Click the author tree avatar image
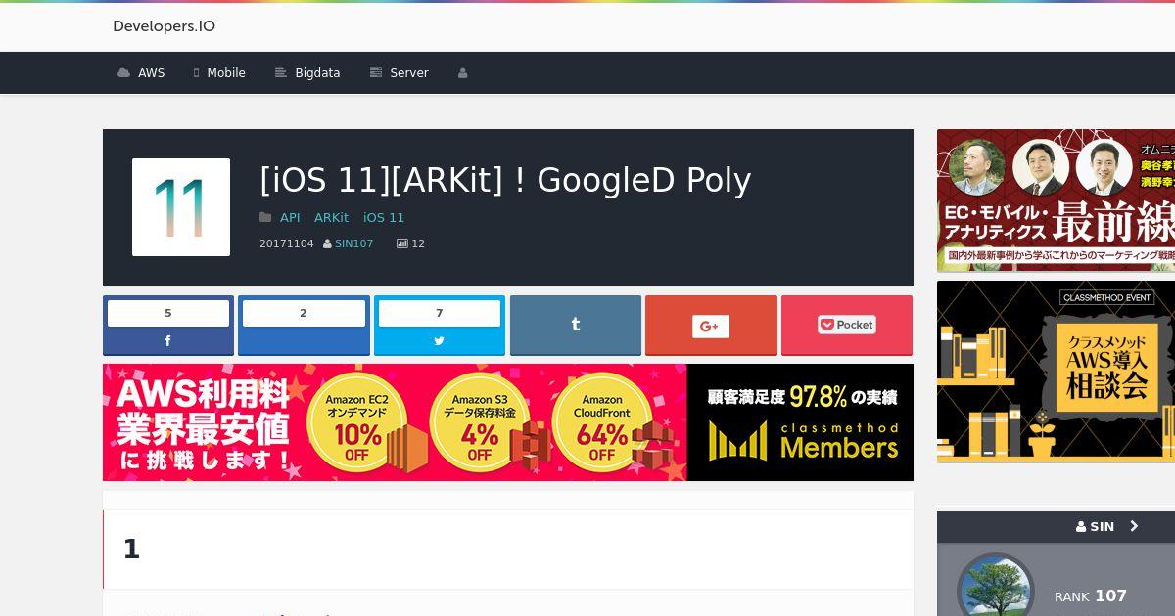 [x=995, y=590]
